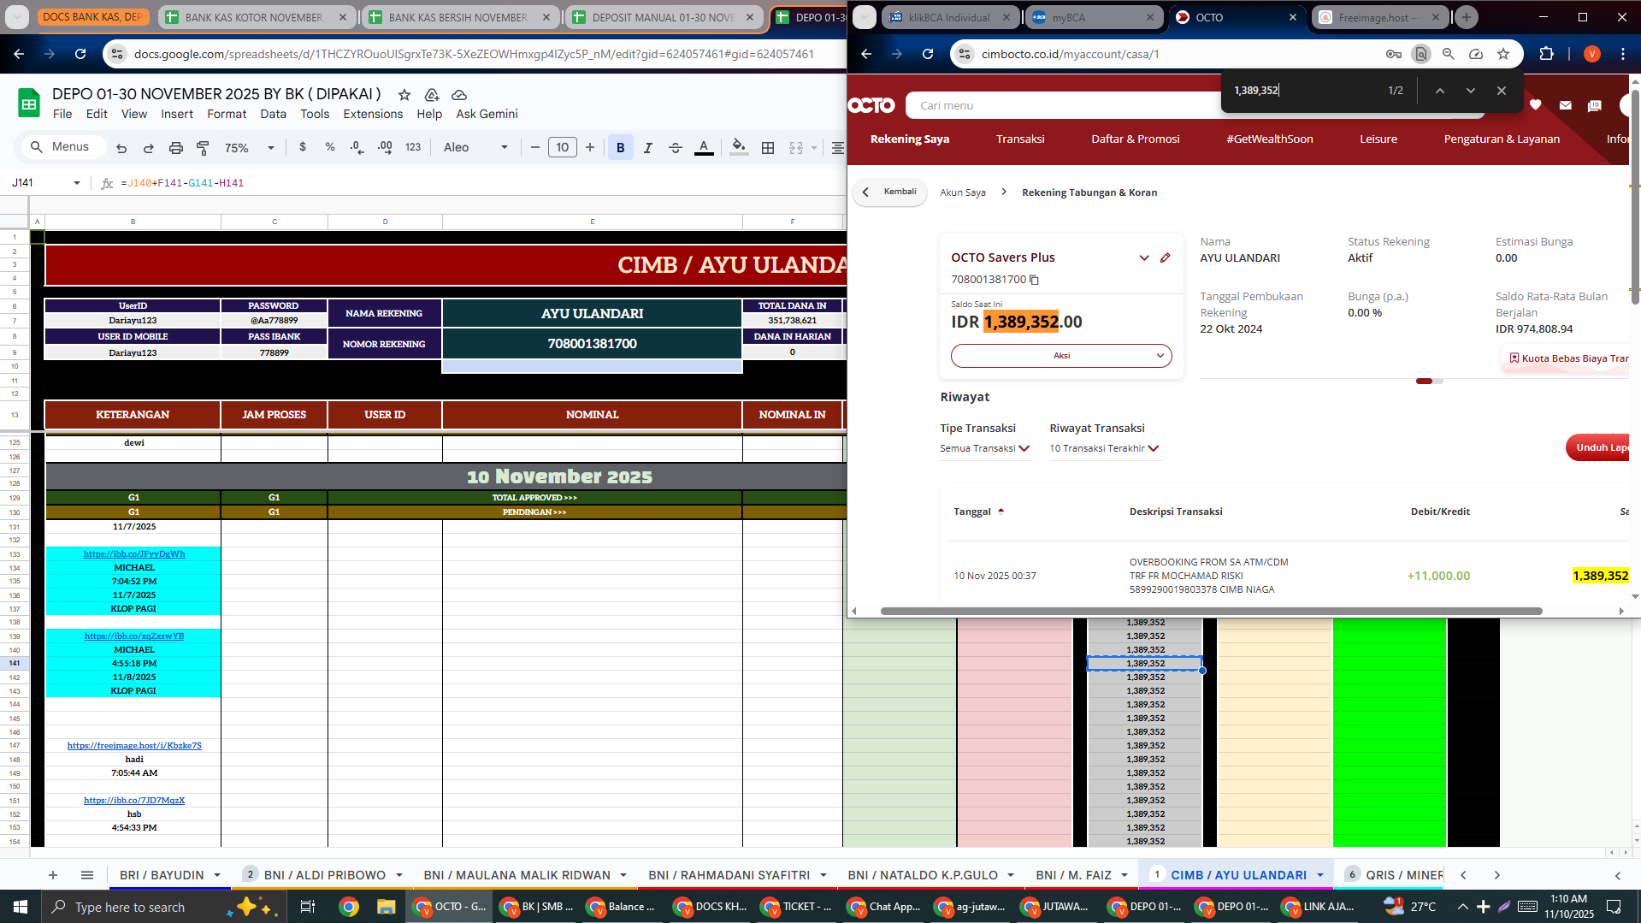This screenshot has height=923, width=1641.
Task: Open OCTO inbox mail icon
Action: (1565, 105)
